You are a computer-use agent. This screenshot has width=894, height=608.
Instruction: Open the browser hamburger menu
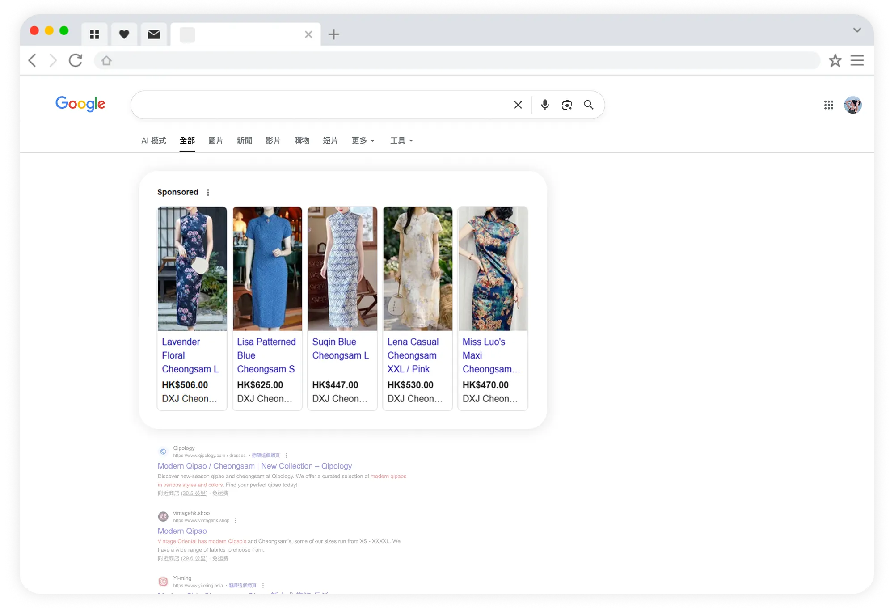click(857, 60)
